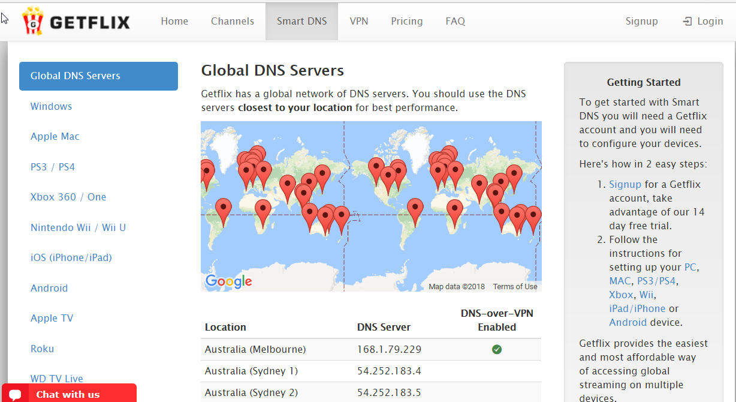The image size is (736, 402).
Task: Open the VPN menu item
Action: [359, 21]
